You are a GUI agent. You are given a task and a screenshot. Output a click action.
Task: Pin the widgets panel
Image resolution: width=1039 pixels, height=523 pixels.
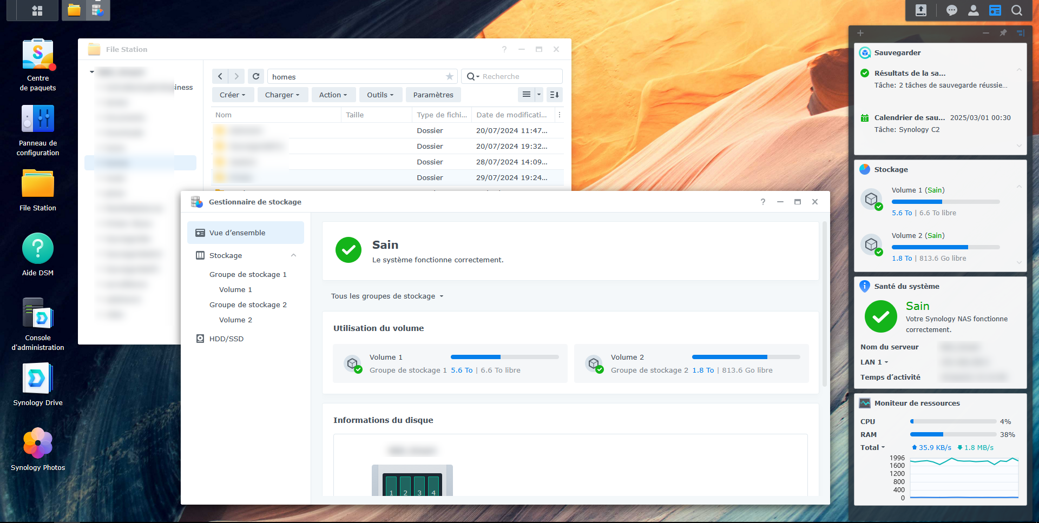1003,33
